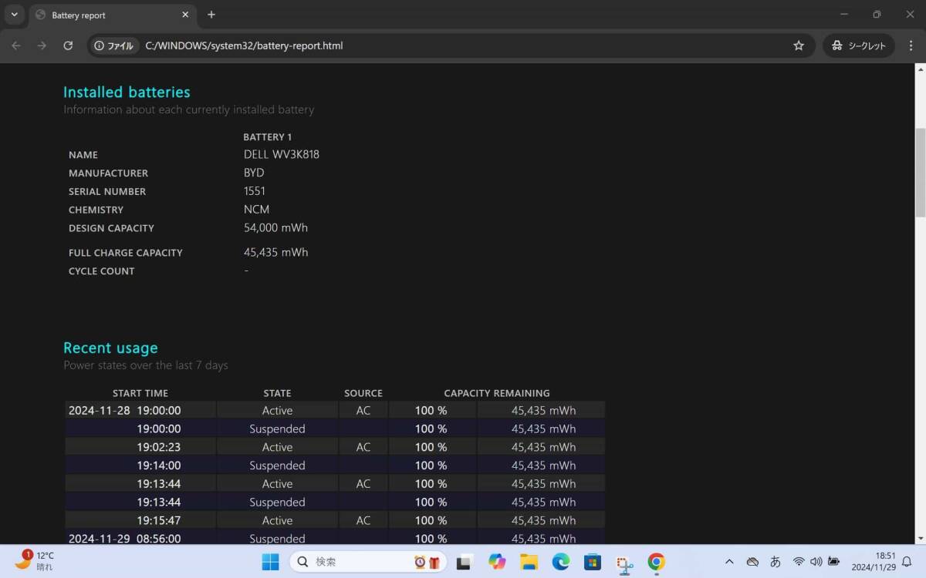
Task: Open Microsoft Store from taskbar
Action: pyautogui.click(x=593, y=562)
